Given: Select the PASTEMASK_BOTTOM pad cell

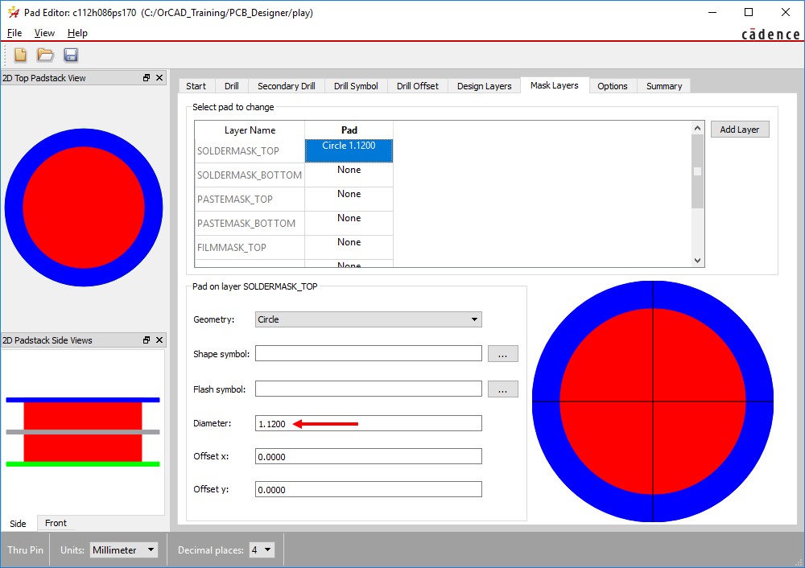Looking at the screenshot, I should tap(349, 223).
